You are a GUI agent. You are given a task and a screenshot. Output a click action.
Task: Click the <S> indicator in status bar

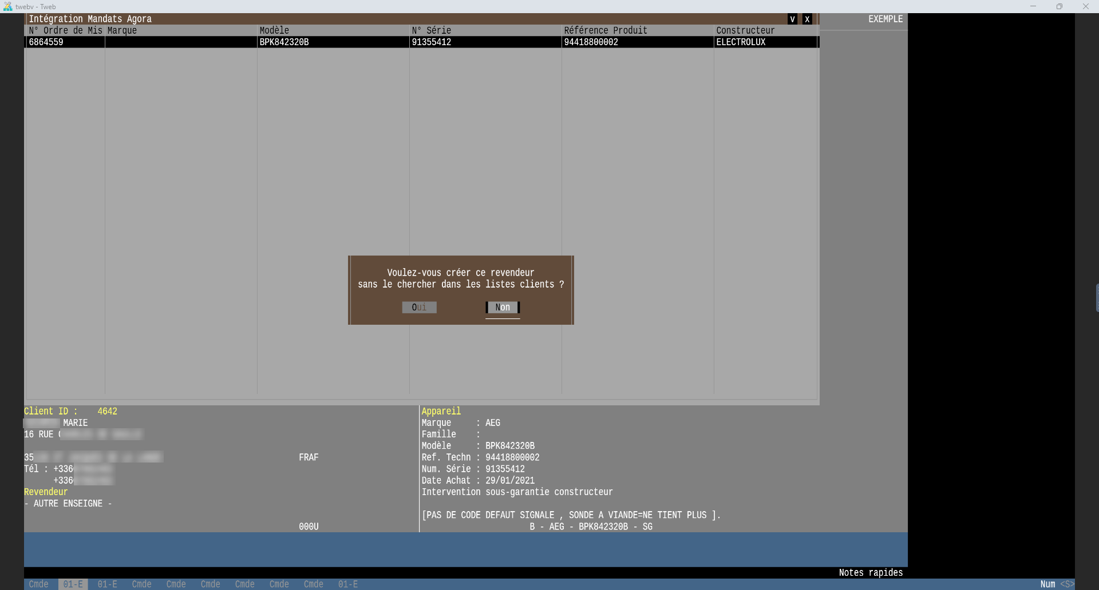click(1067, 584)
